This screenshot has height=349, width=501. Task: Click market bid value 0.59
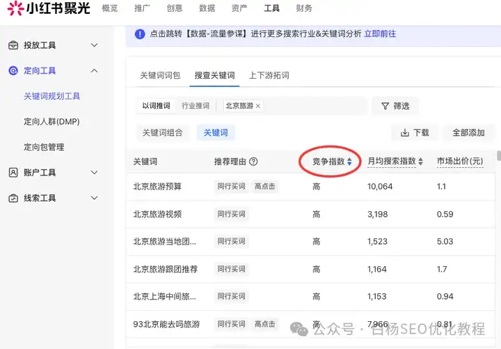click(445, 214)
